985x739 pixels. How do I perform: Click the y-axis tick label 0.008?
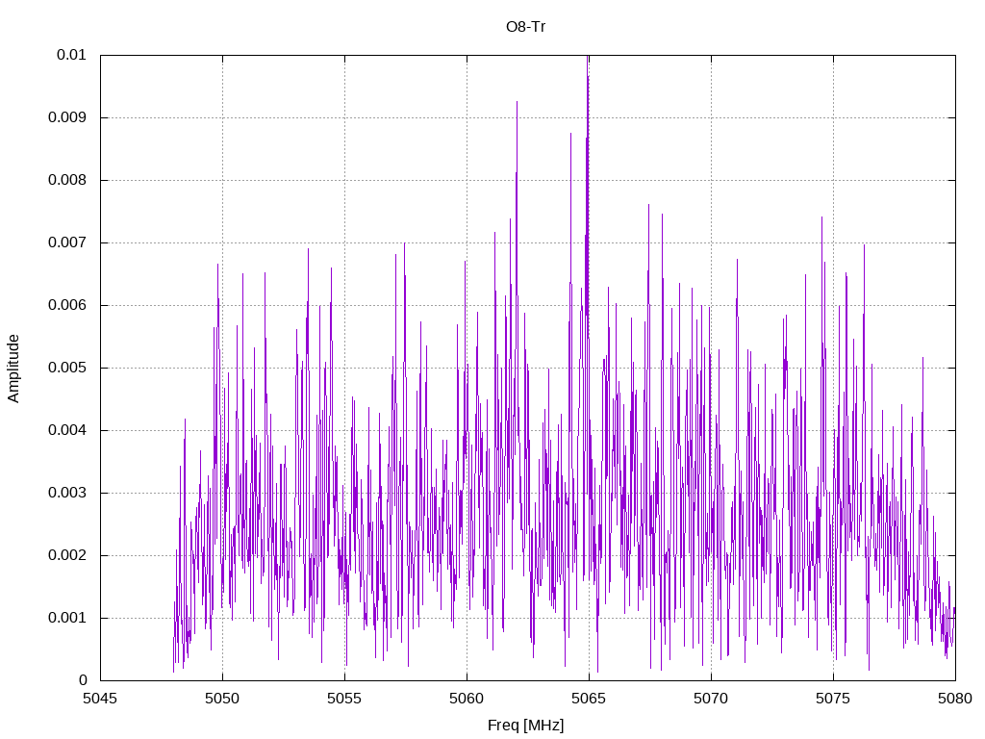pyautogui.click(x=67, y=180)
